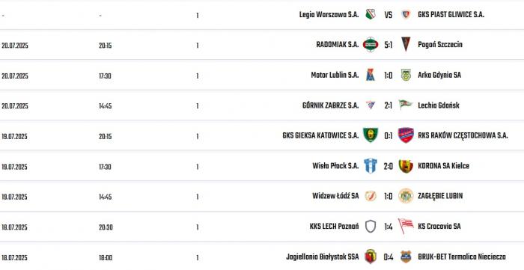524x270 pixels.
Task: Click the Cracovia striped flag crest
Action: [406, 226]
